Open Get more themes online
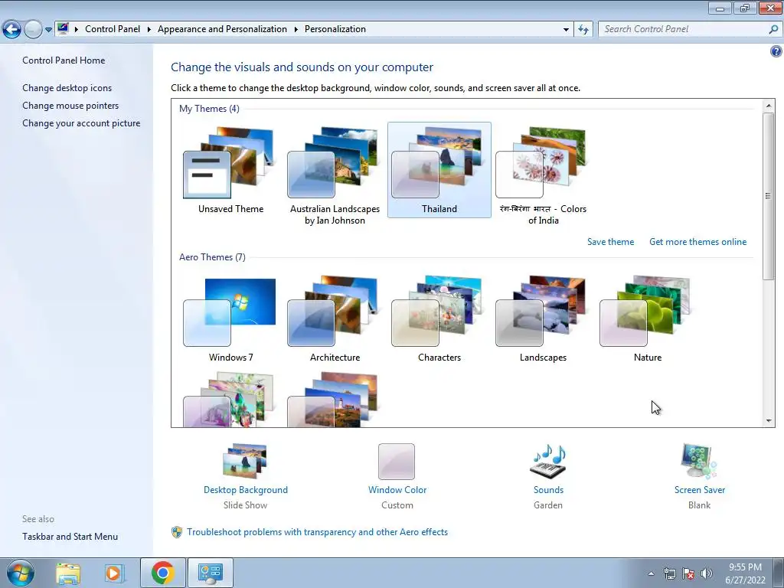The height and width of the screenshot is (588, 784). [698, 242]
